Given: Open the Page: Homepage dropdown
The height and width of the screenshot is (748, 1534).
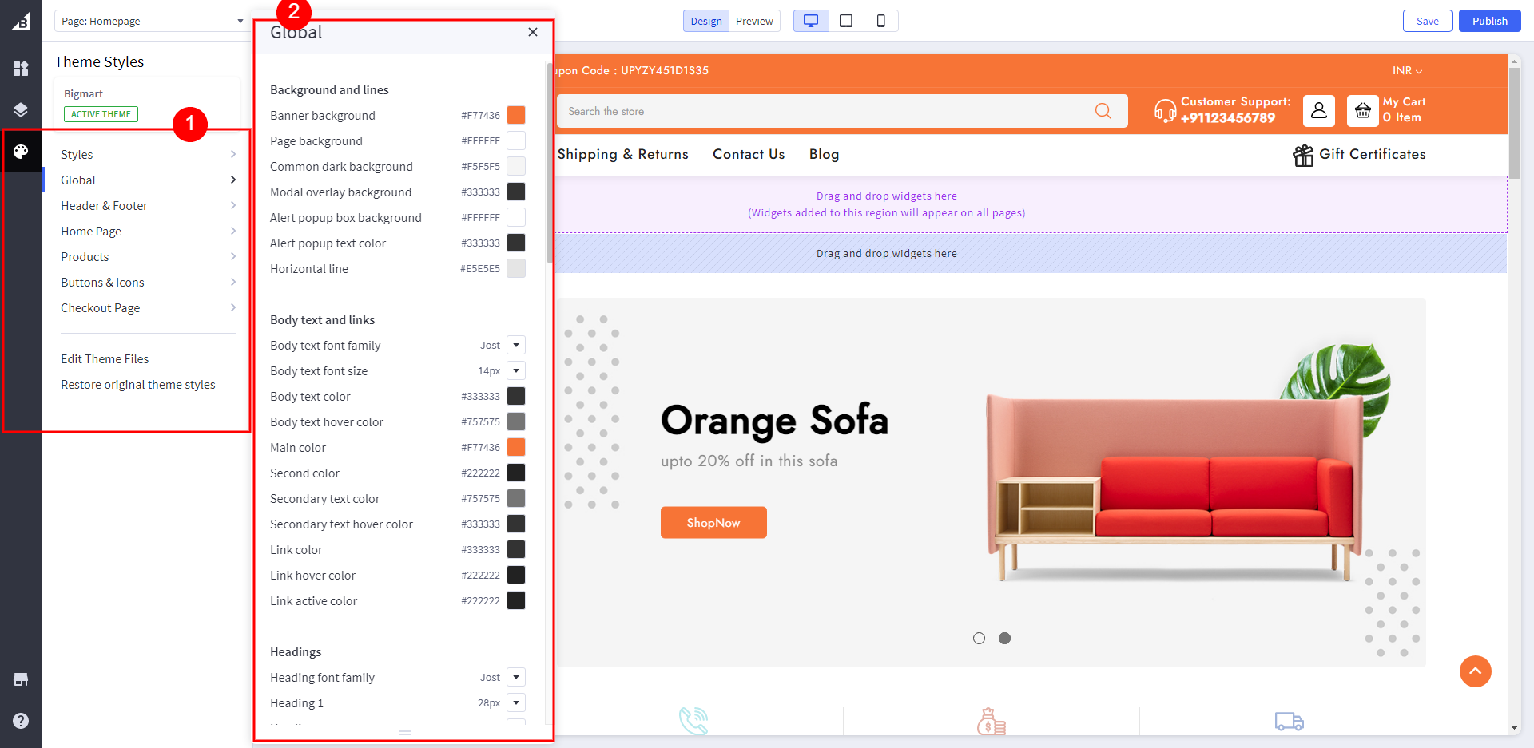Looking at the screenshot, I should tap(151, 22).
